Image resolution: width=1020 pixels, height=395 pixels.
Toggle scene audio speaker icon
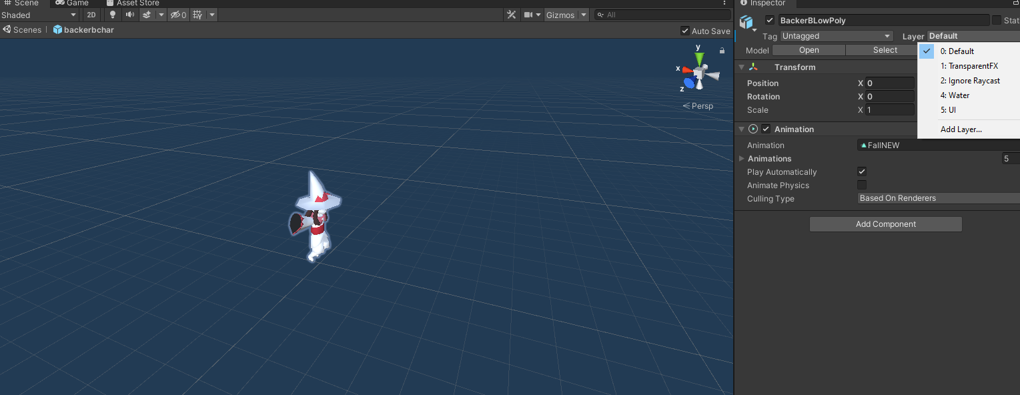point(130,15)
